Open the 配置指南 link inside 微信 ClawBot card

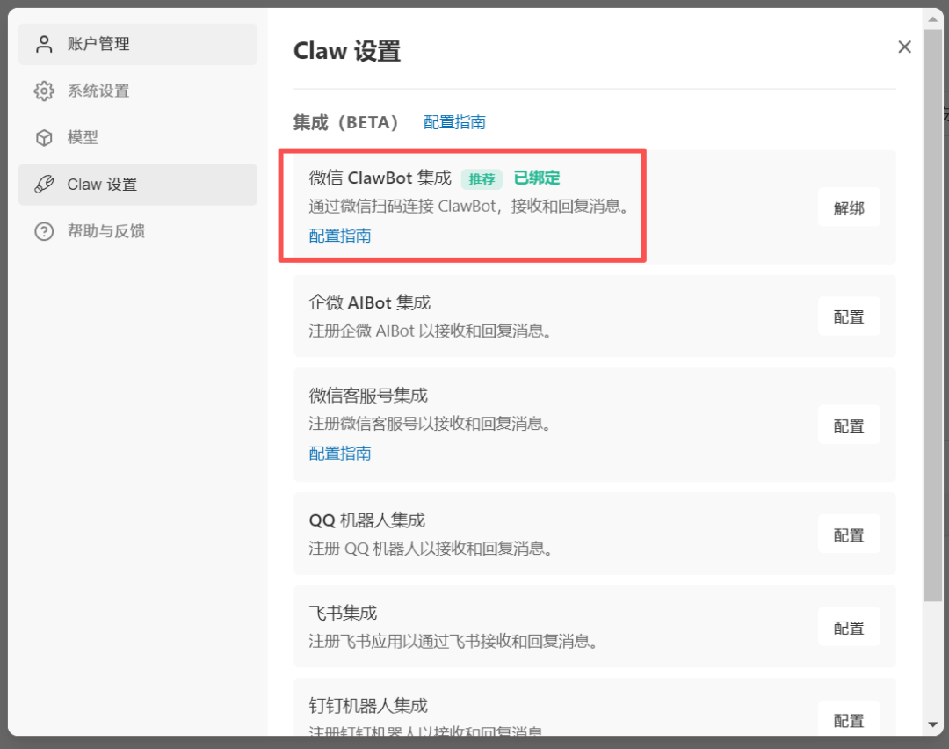tap(340, 235)
